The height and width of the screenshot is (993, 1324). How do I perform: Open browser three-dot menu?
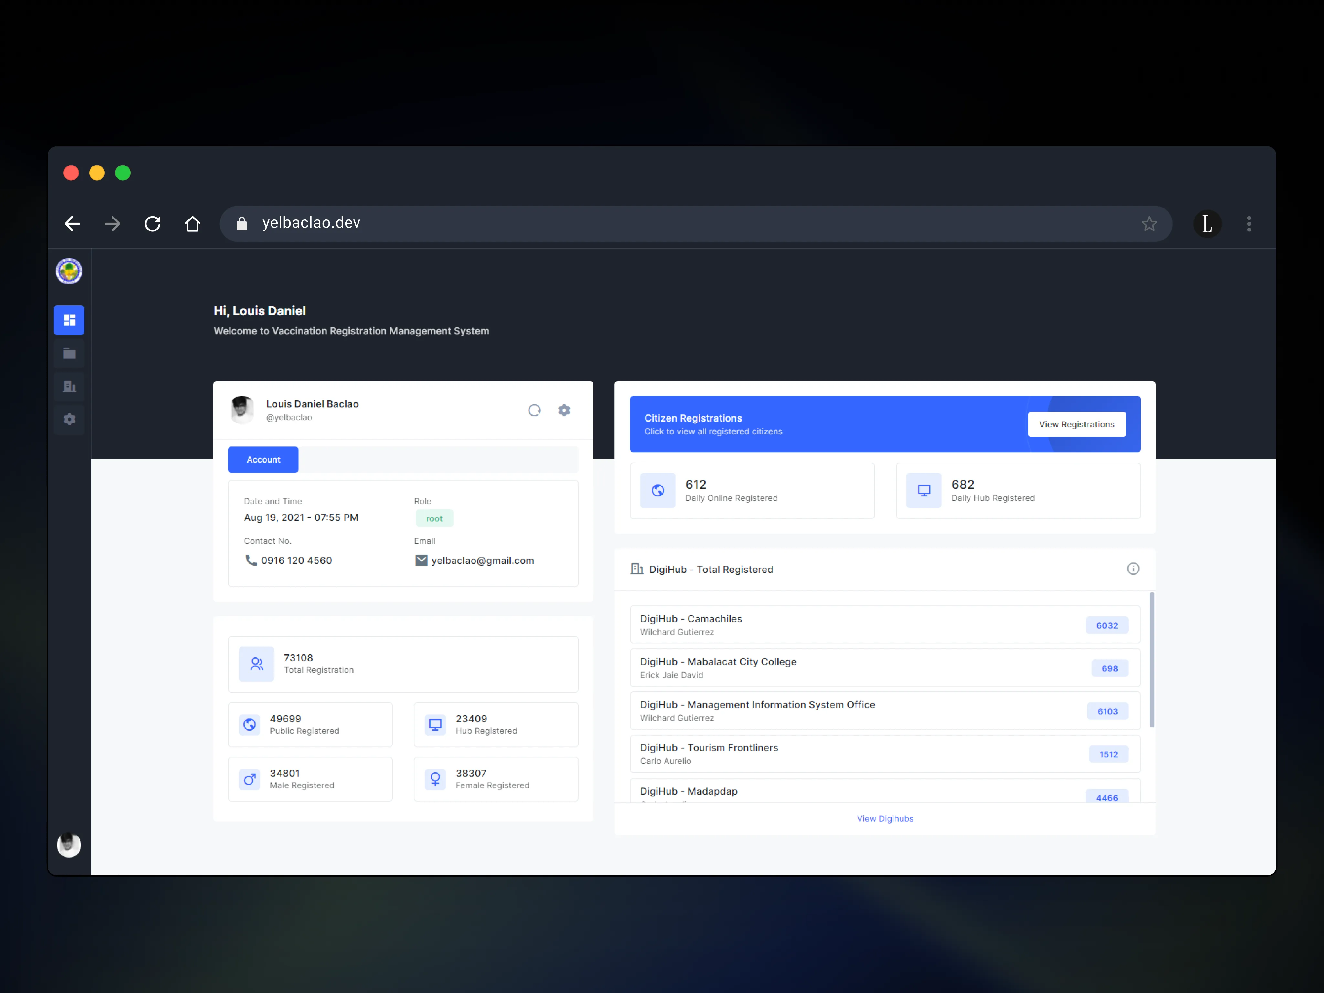point(1249,224)
